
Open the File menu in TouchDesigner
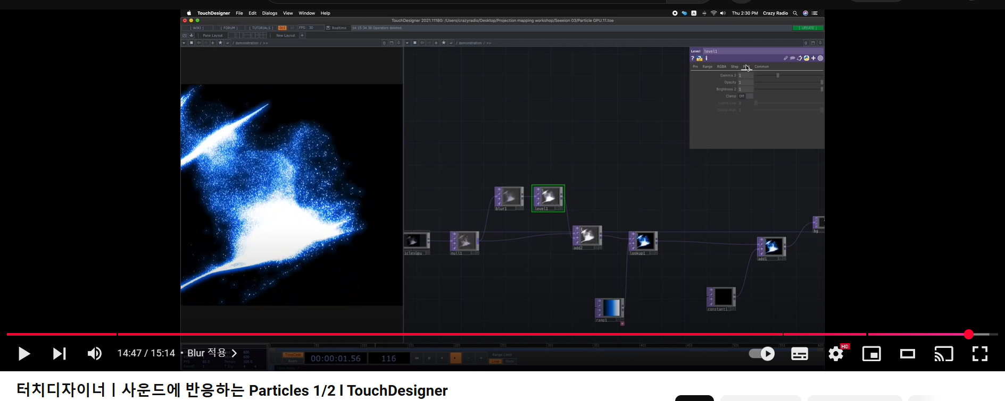239,13
